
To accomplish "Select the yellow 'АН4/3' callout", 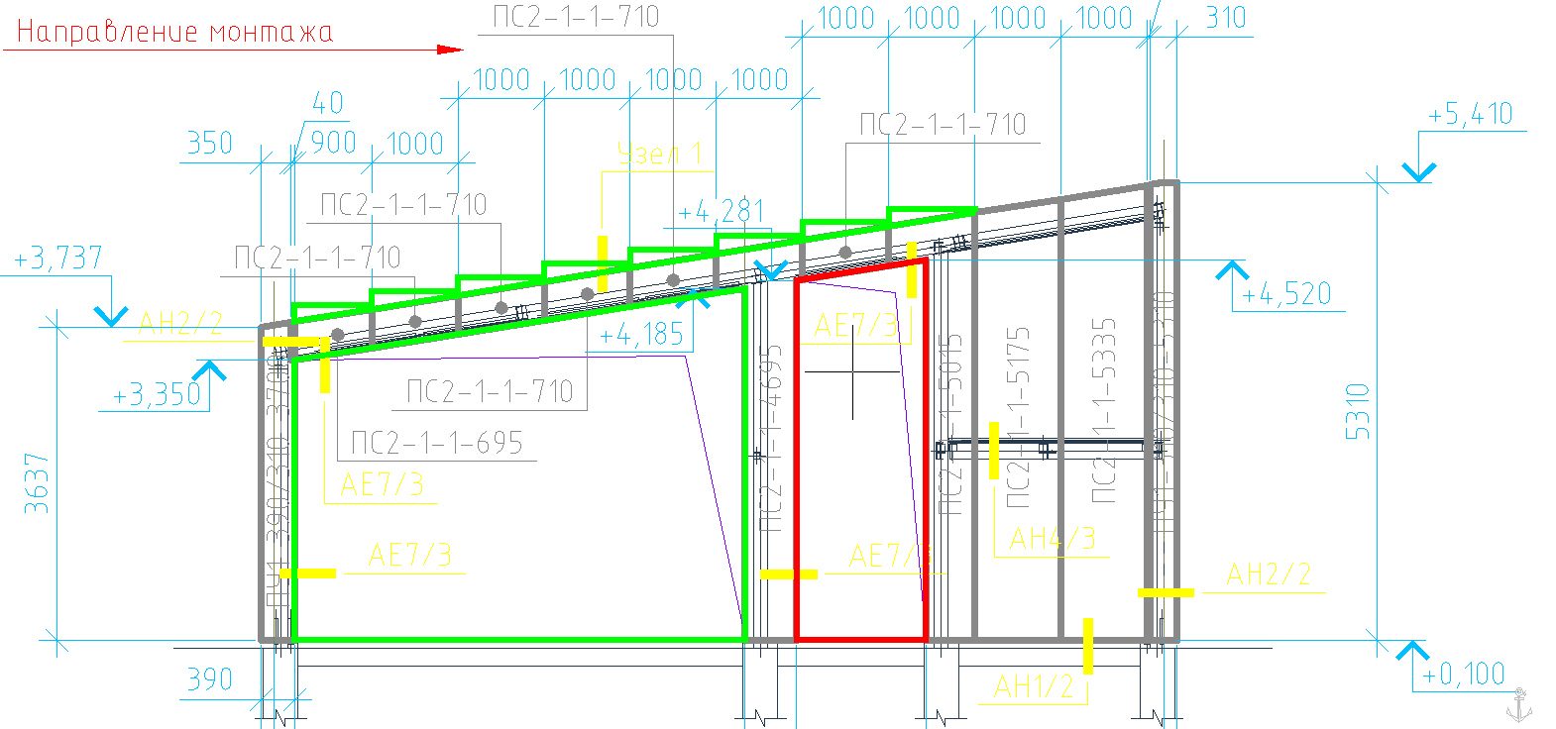I will point(1053,539).
